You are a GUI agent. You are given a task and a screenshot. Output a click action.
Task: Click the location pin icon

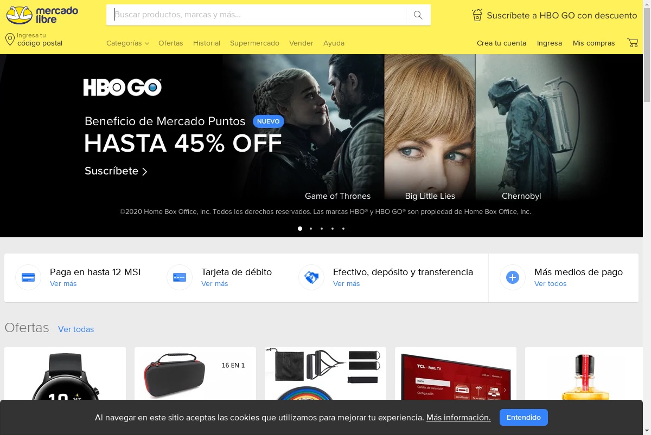point(10,39)
